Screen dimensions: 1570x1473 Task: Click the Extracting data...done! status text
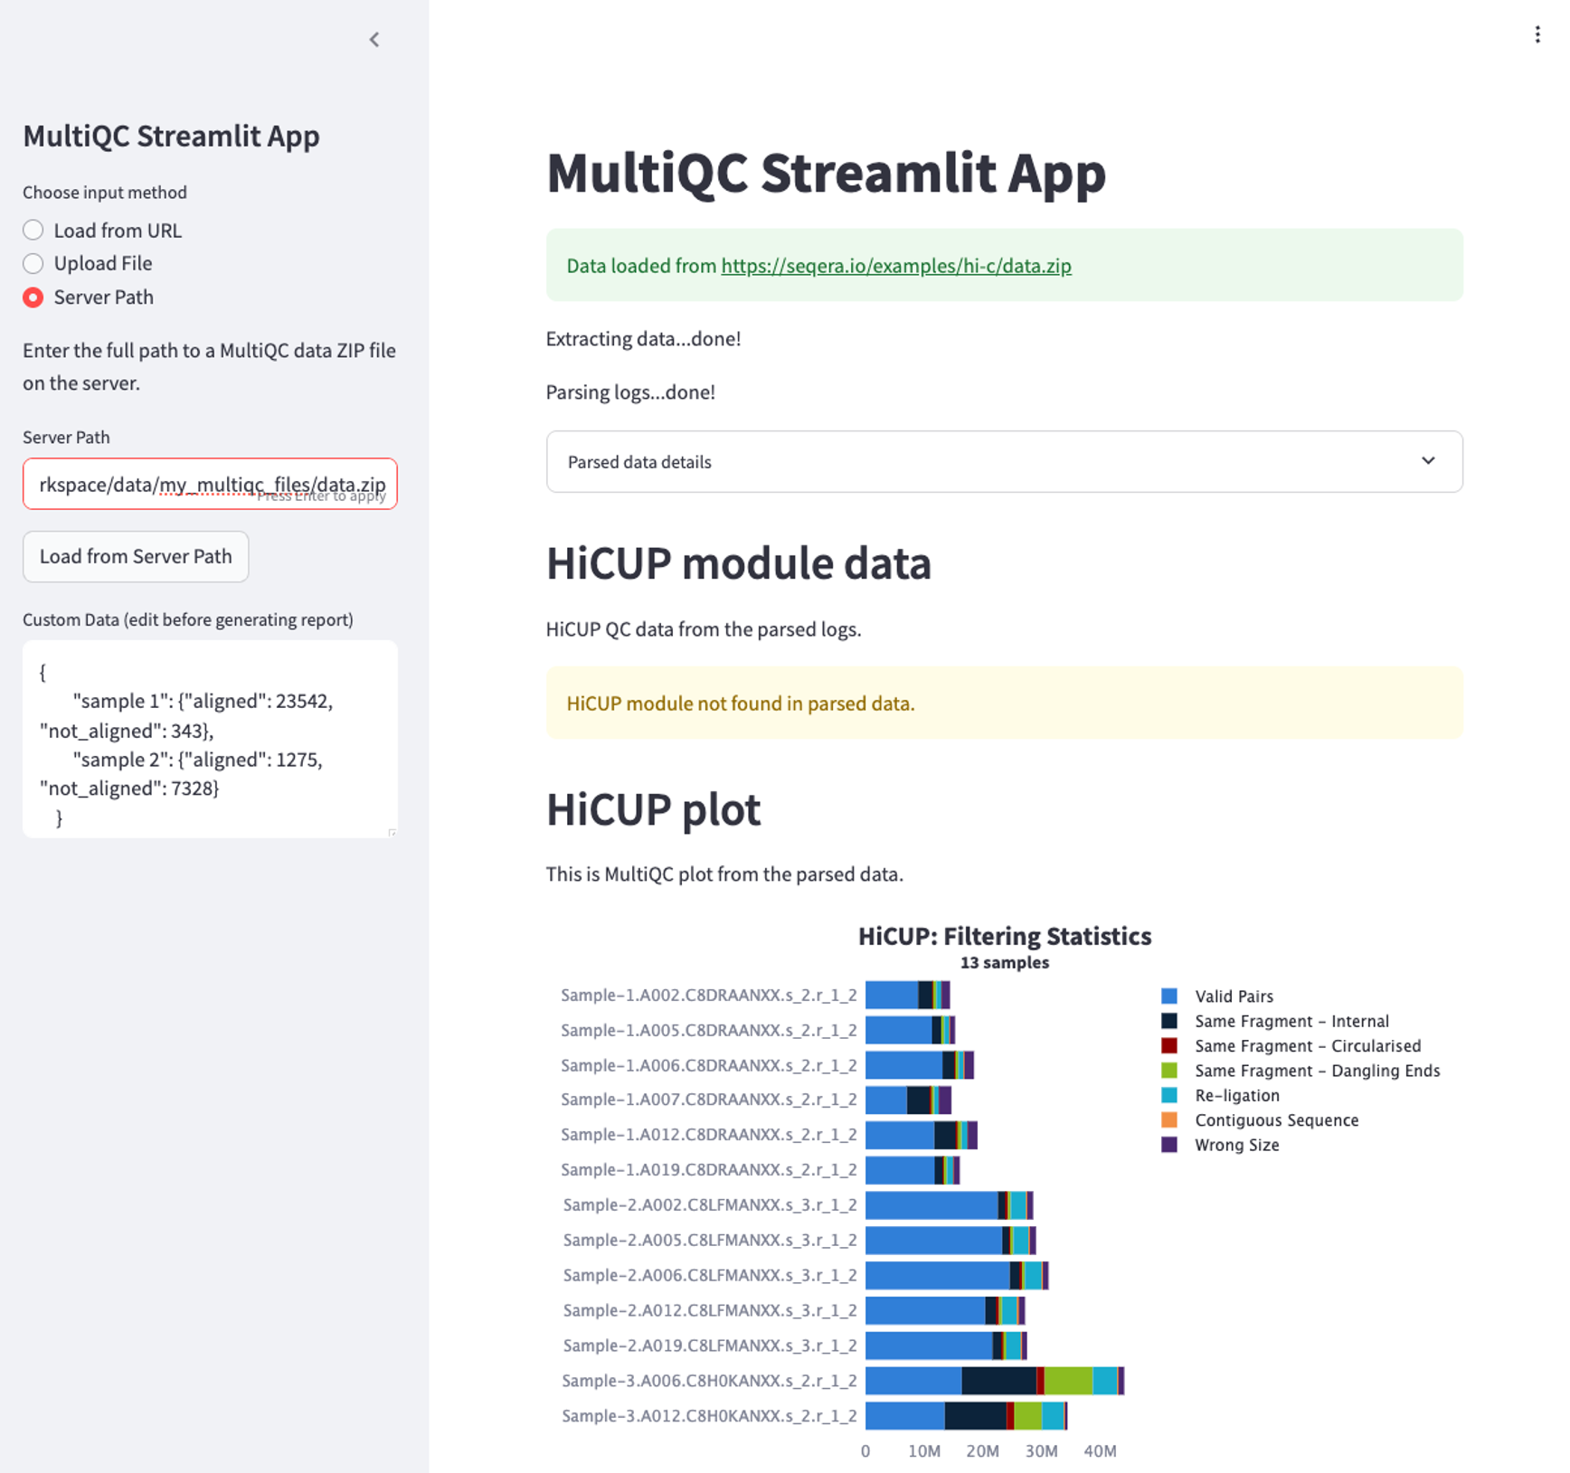643,339
